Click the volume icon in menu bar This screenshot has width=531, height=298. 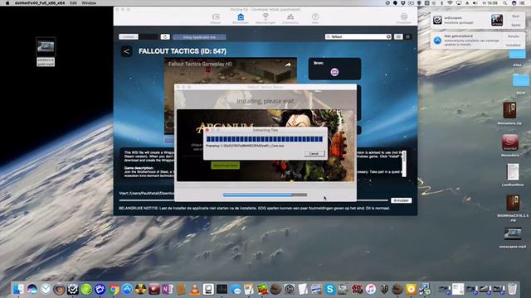click(475, 2)
